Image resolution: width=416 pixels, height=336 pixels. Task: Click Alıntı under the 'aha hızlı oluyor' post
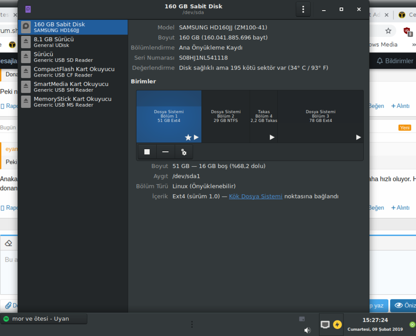(400, 208)
